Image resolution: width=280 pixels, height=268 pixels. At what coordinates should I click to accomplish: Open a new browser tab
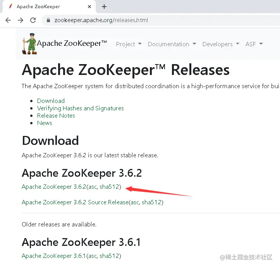[x=104, y=7]
